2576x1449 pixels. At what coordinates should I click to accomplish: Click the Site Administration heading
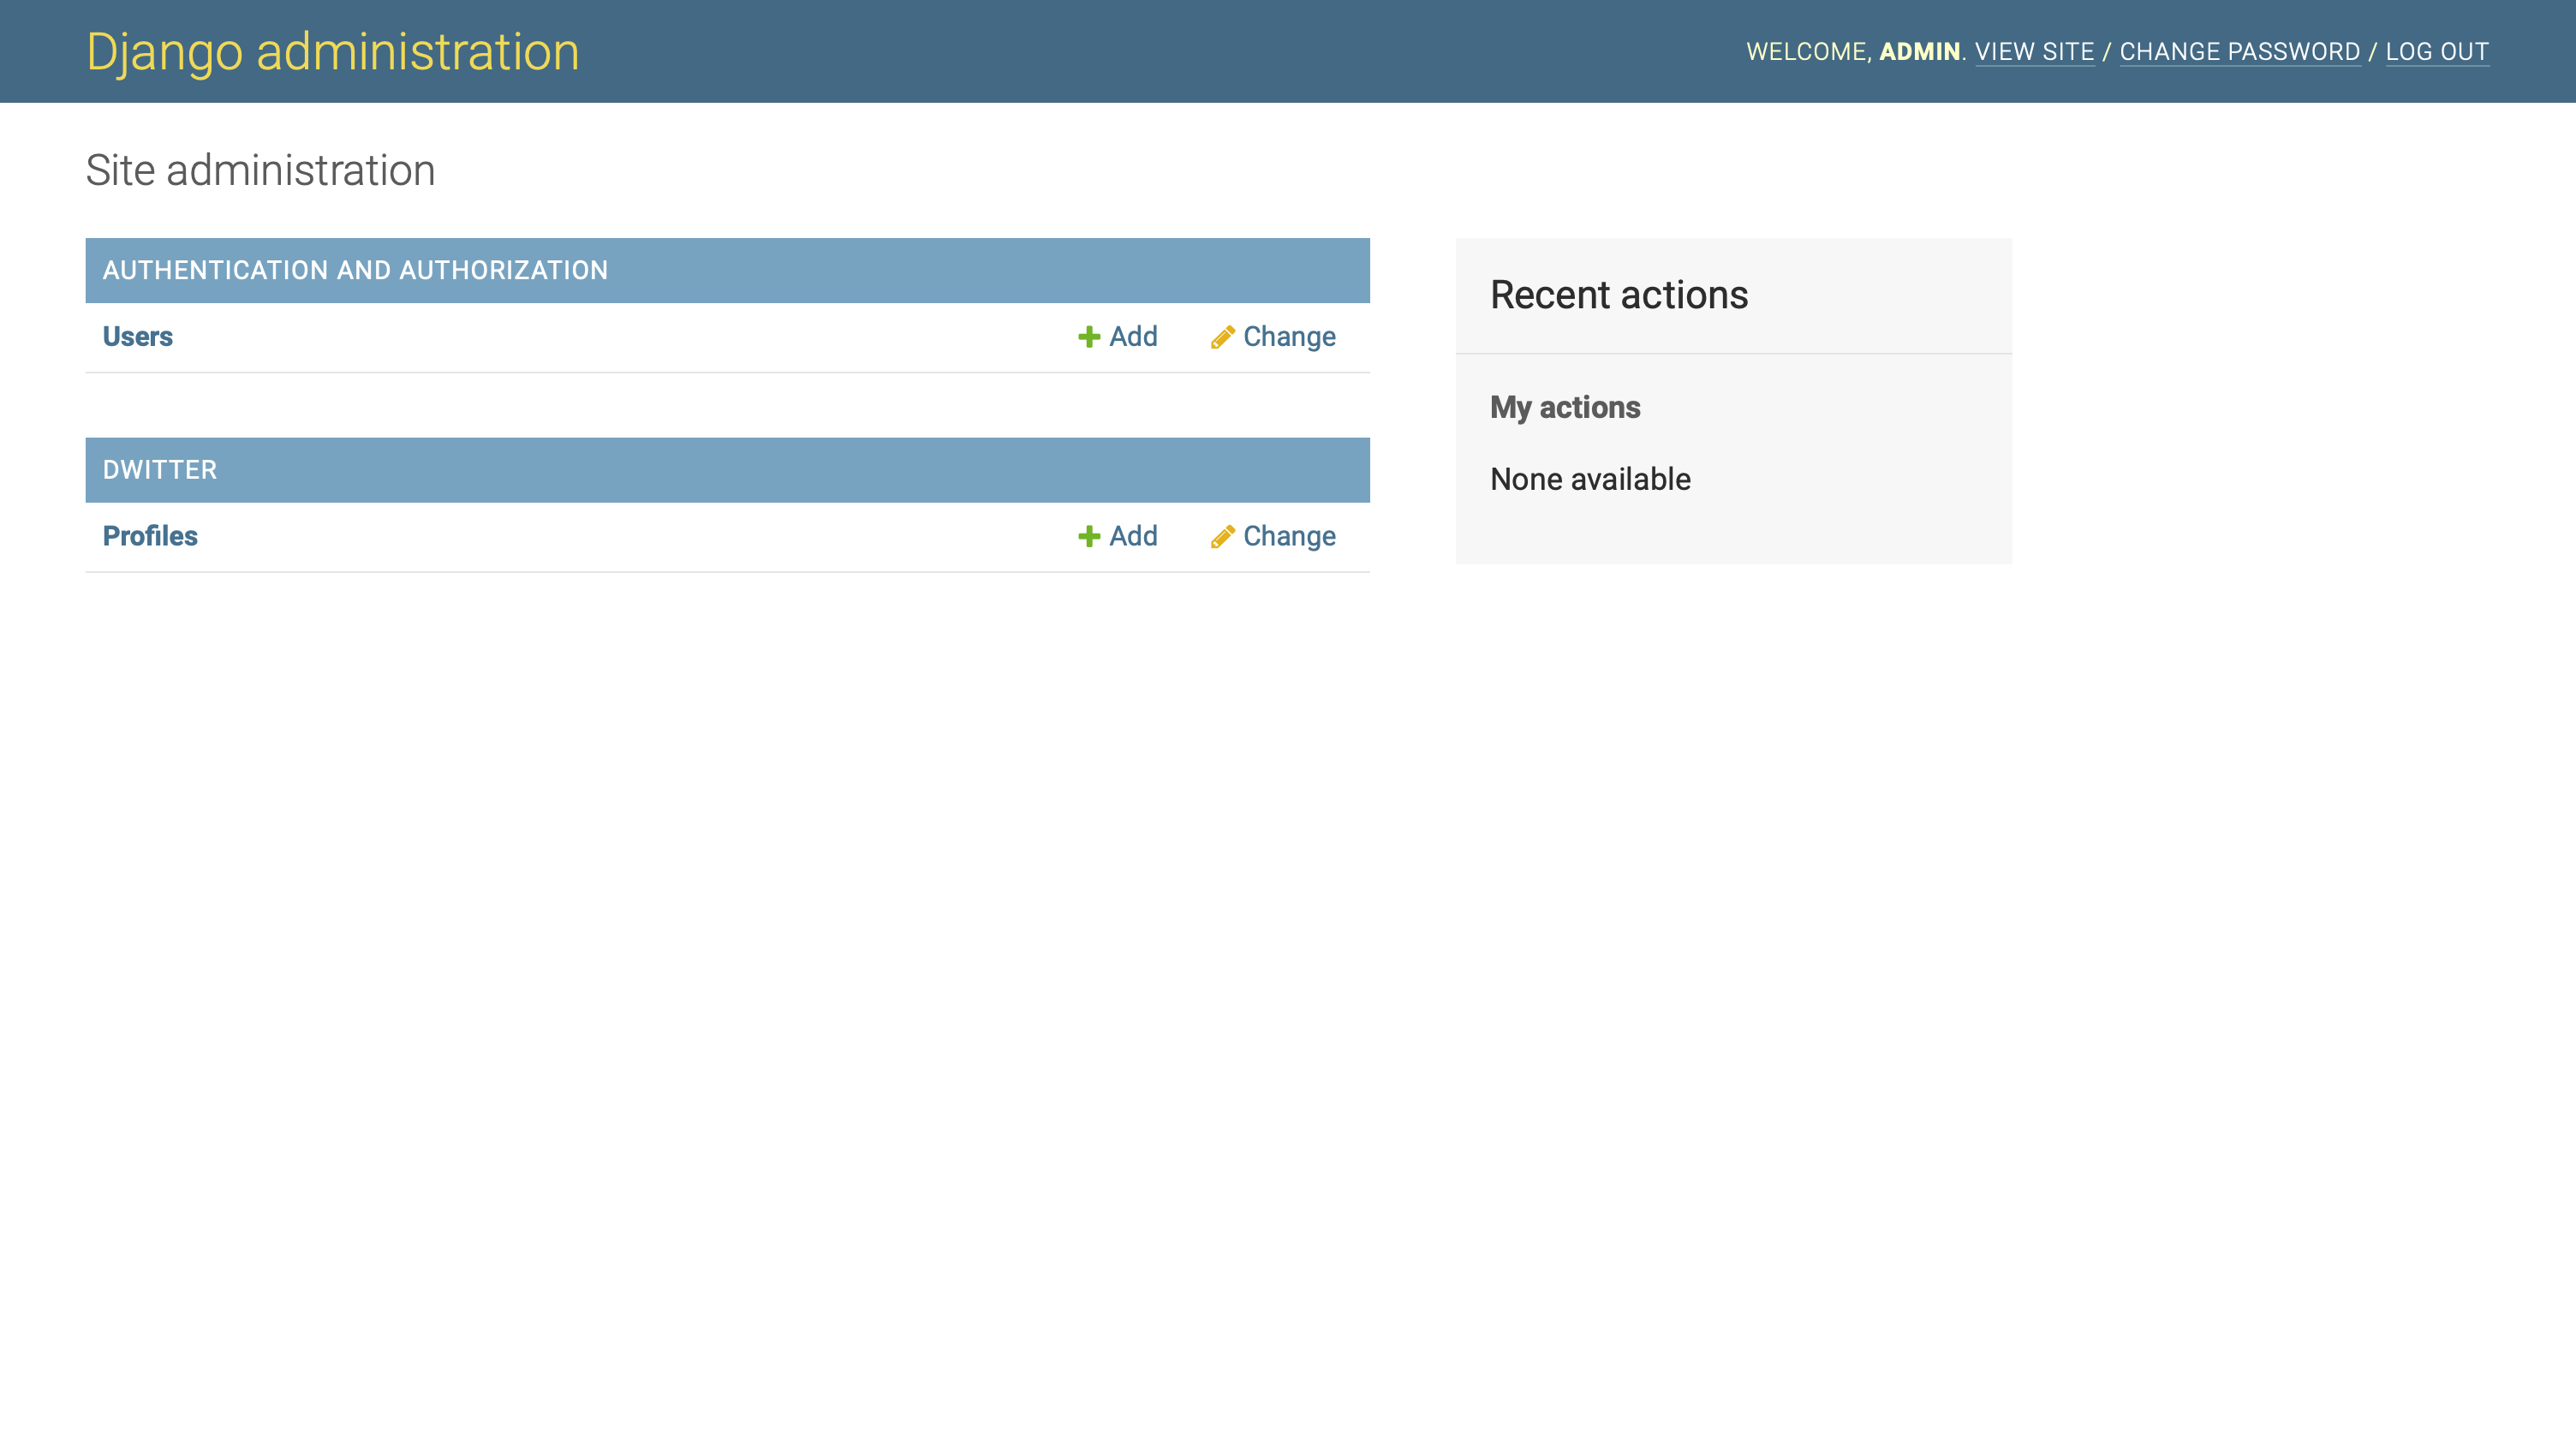tap(260, 170)
